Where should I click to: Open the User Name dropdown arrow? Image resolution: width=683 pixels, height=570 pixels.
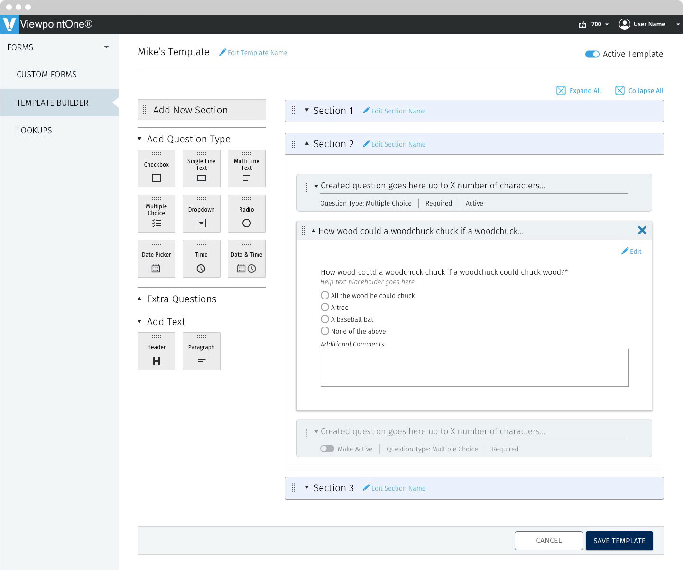(x=678, y=24)
